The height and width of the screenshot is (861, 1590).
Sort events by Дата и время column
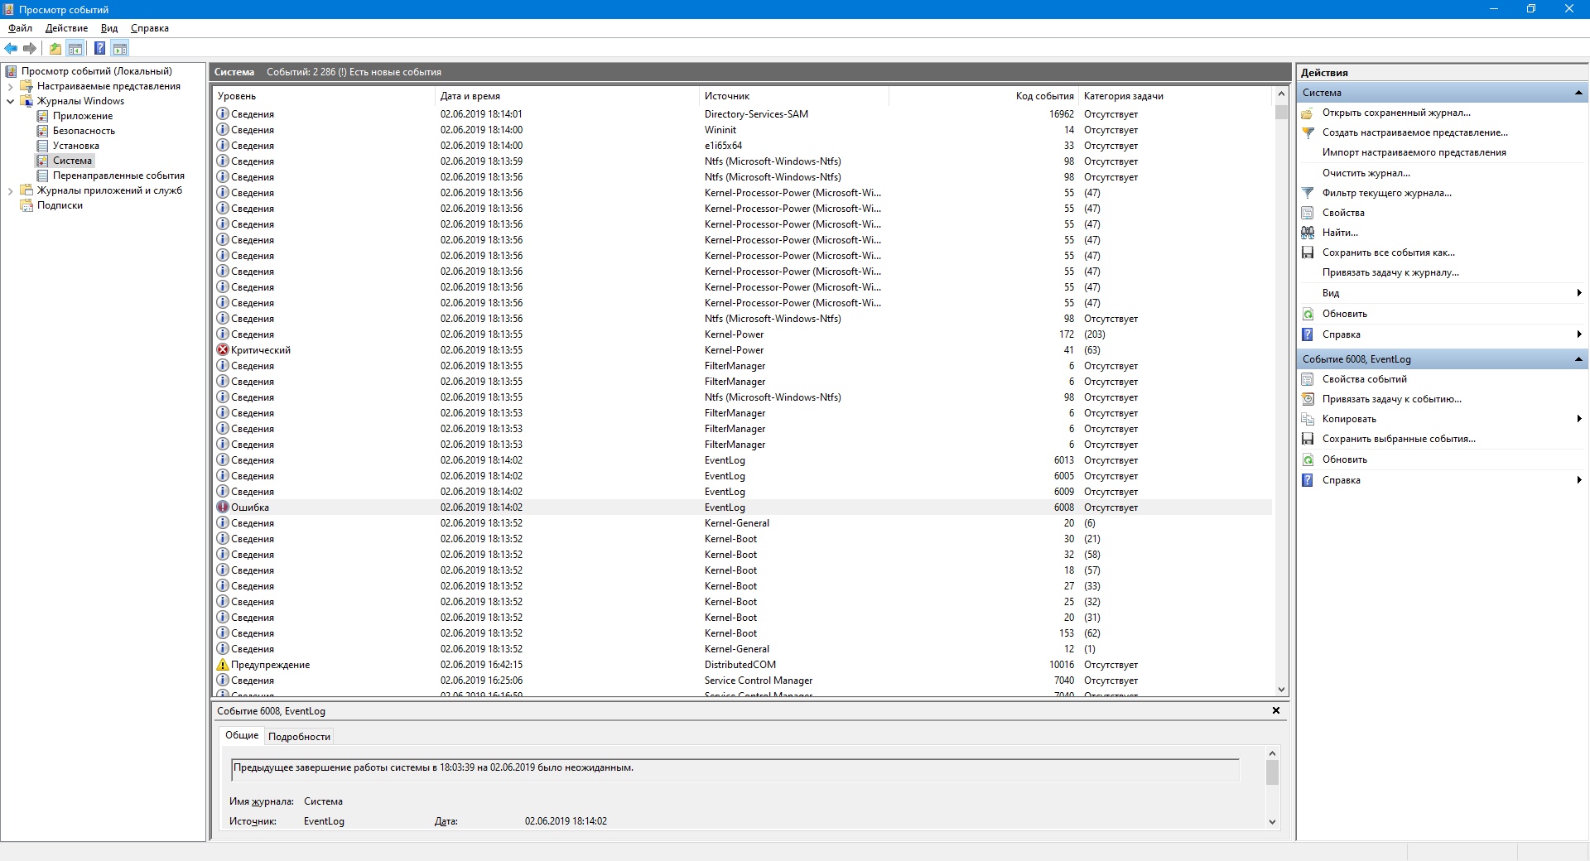click(567, 96)
